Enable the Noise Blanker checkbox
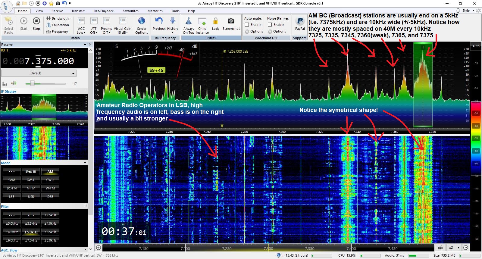The width and height of the screenshot is (482, 259). (270, 25)
